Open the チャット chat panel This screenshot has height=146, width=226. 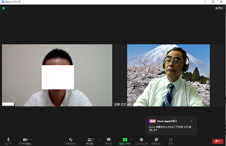click(109, 141)
